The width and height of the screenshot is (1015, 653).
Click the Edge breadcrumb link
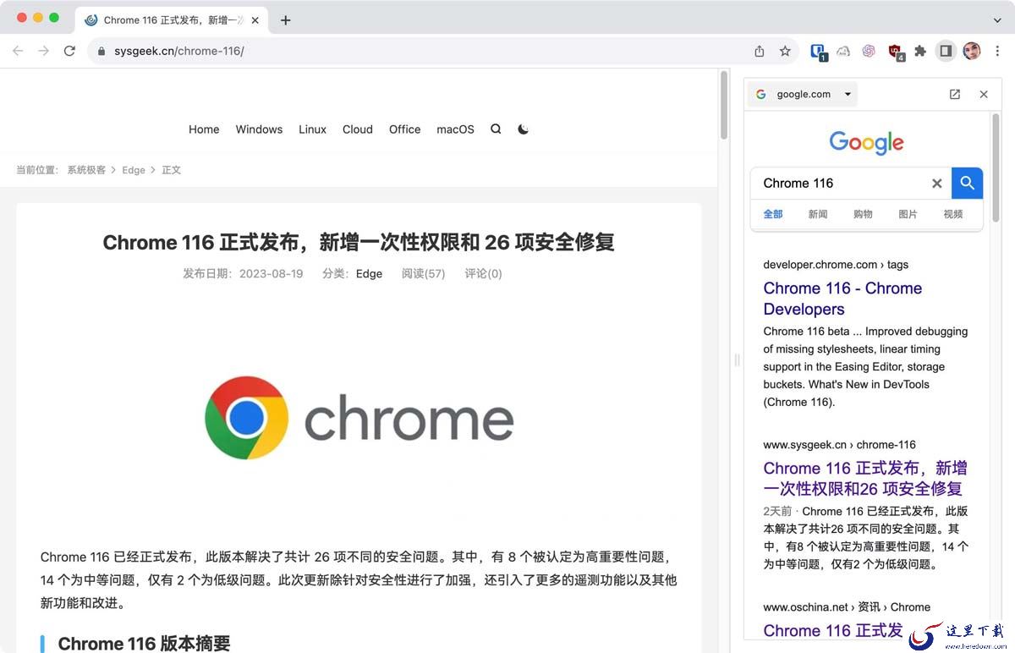134,170
